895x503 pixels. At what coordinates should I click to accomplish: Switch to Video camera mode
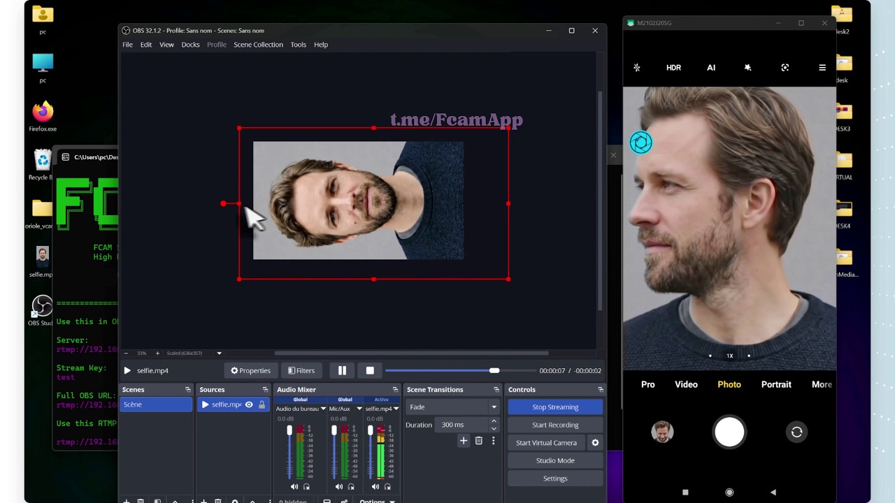(686, 384)
